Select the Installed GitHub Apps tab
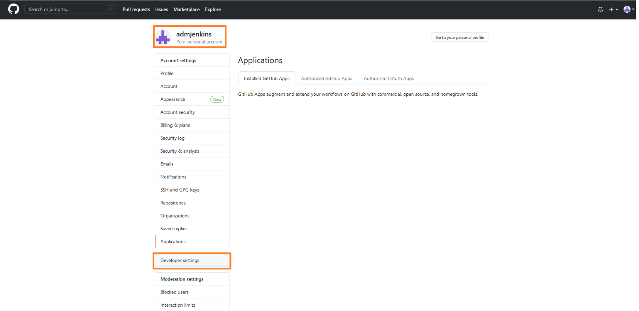639x311 pixels. point(267,78)
